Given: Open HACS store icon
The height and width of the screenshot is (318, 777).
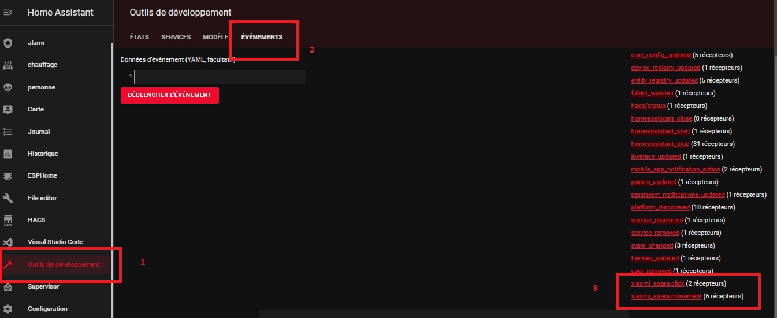Looking at the screenshot, I should coord(8,220).
